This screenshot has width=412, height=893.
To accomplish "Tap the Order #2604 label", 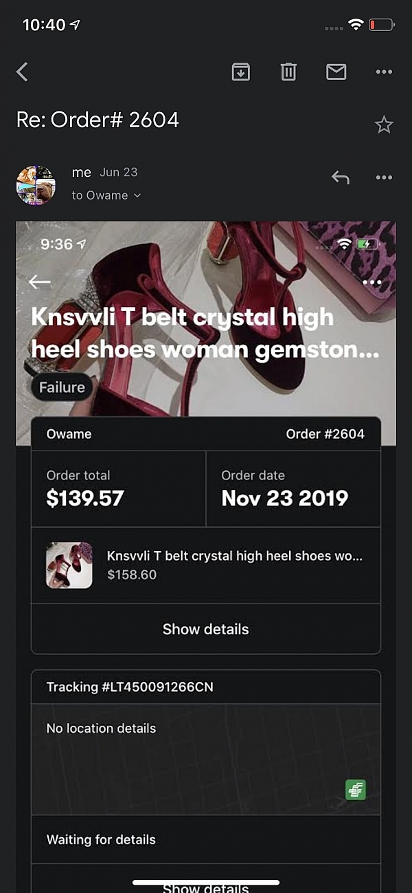I will pos(325,434).
